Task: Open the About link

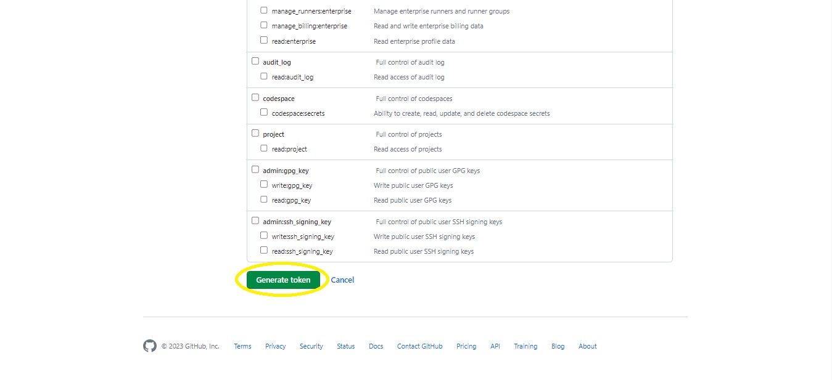Action: click(x=587, y=346)
